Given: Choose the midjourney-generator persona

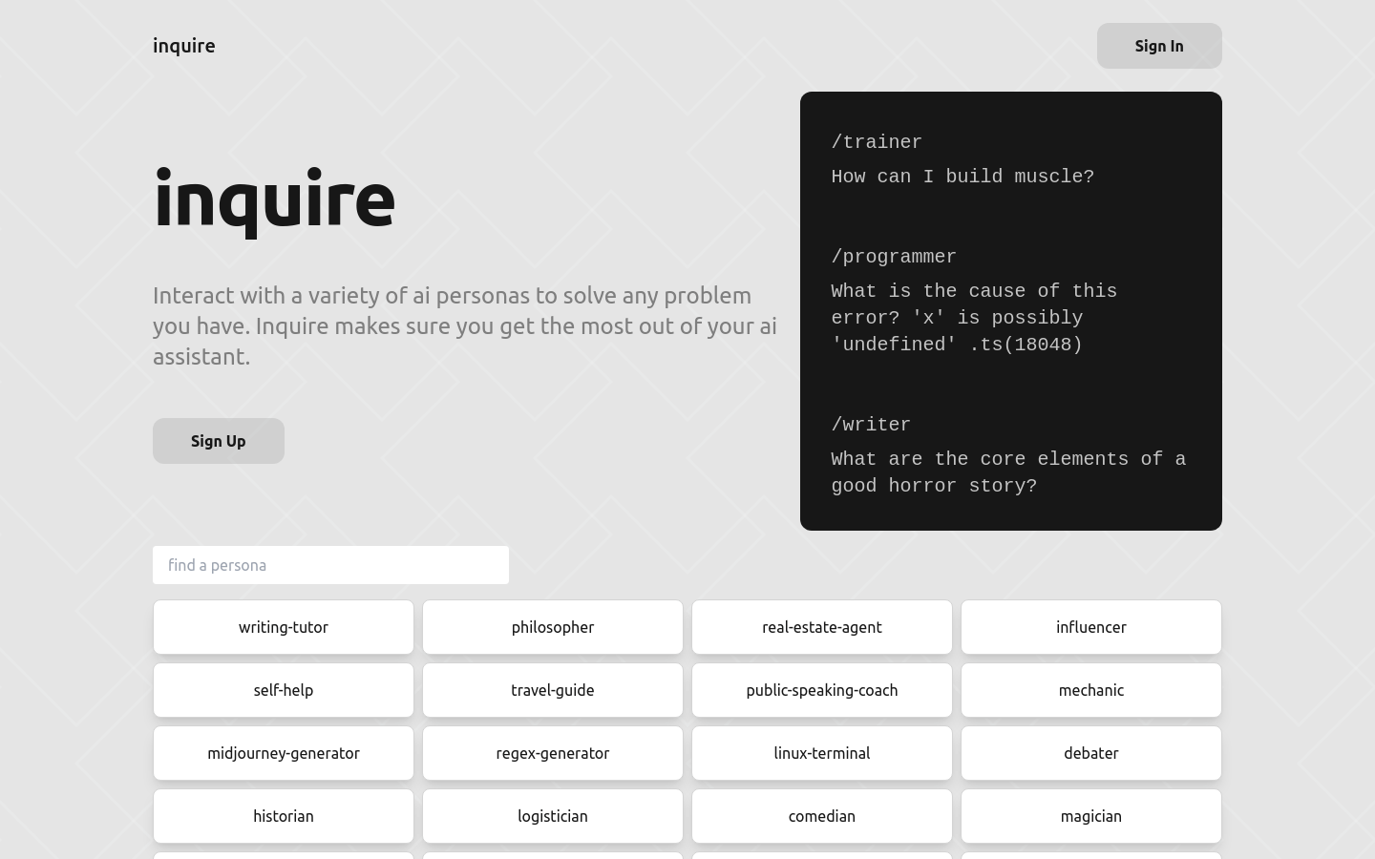Looking at the screenshot, I should click(284, 753).
